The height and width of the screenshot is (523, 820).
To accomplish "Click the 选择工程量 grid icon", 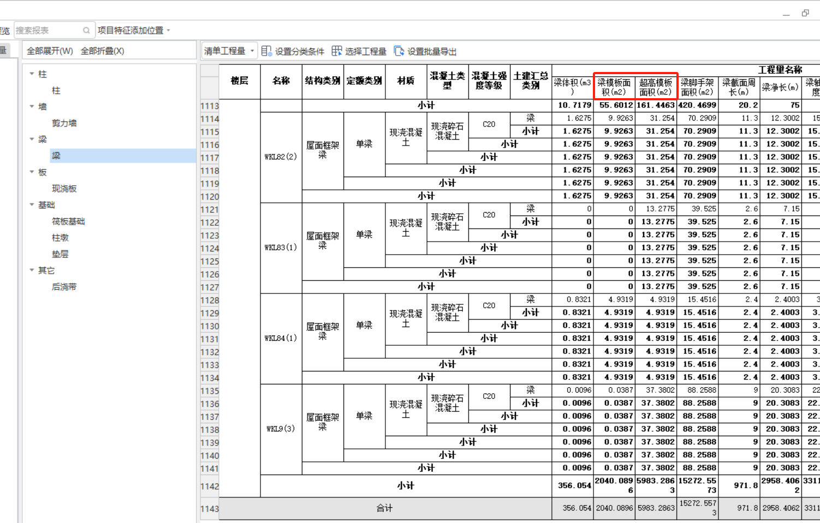I will pyautogui.click(x=337, y=51).
